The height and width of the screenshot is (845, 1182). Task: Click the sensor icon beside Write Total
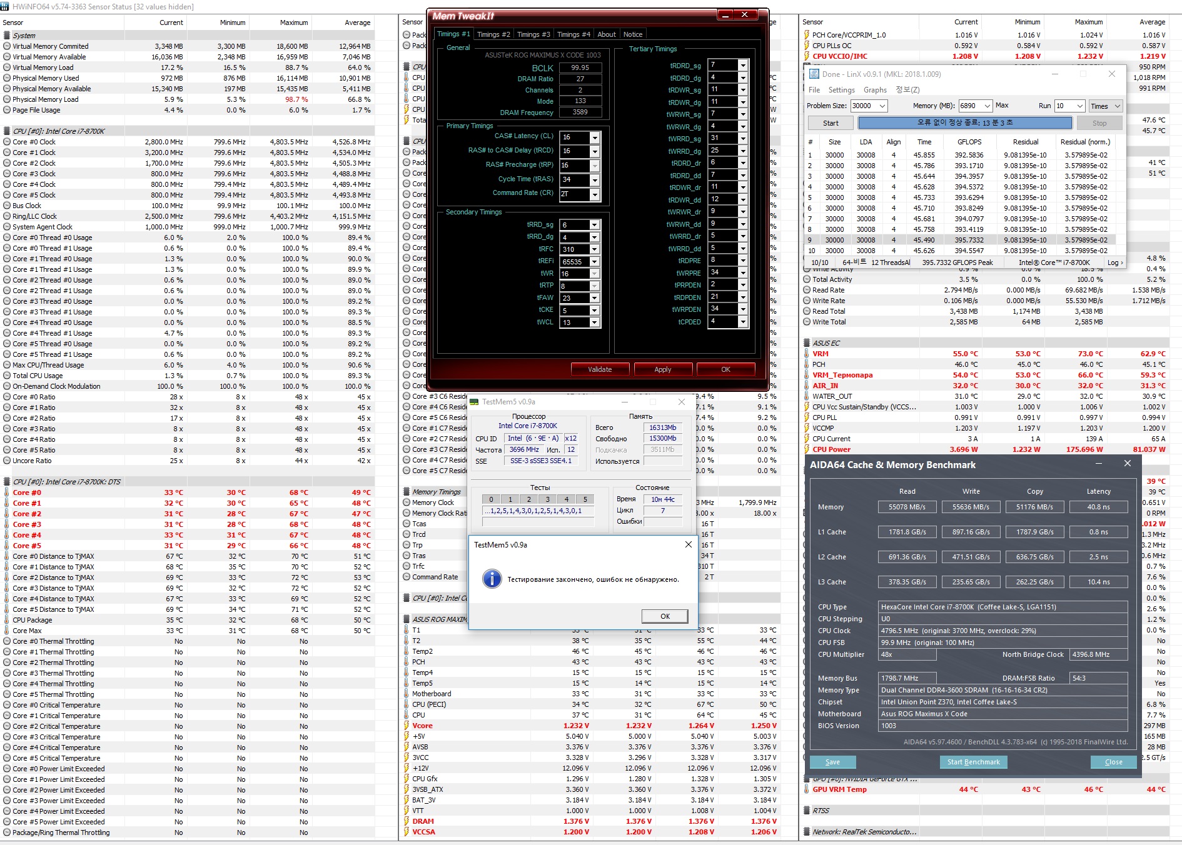point(807,322)
